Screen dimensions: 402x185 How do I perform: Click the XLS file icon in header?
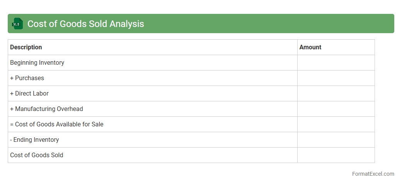17,24
